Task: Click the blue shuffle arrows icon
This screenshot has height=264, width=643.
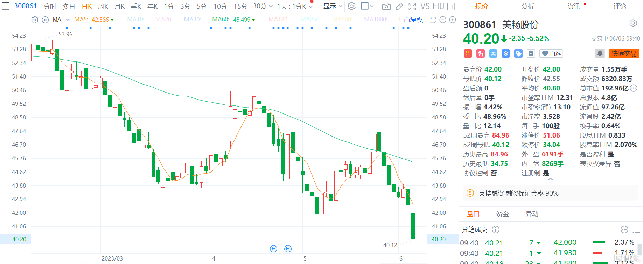Action: coord(493,53)
